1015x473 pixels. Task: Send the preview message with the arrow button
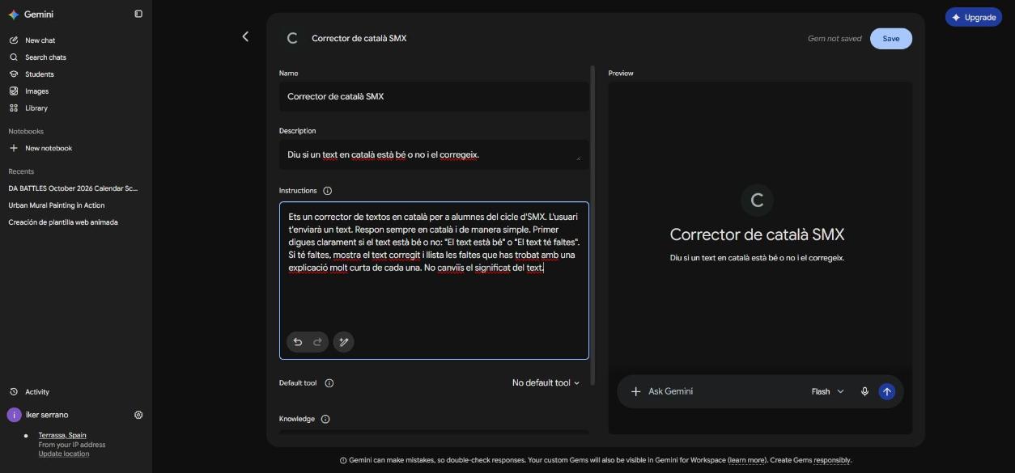[x=887, y=391]
